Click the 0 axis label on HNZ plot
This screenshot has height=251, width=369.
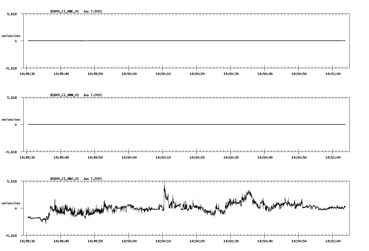16,209
